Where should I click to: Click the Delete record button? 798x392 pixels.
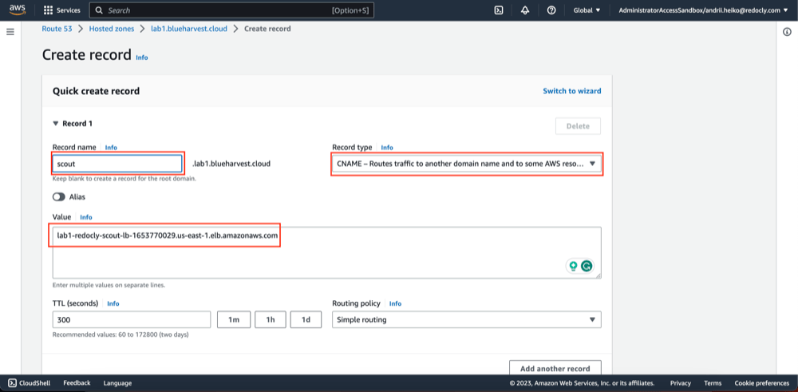tap(578, 126)
